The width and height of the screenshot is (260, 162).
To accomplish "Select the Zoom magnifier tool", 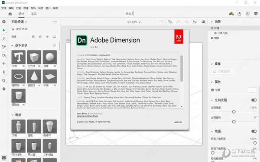I will (4, 81).
